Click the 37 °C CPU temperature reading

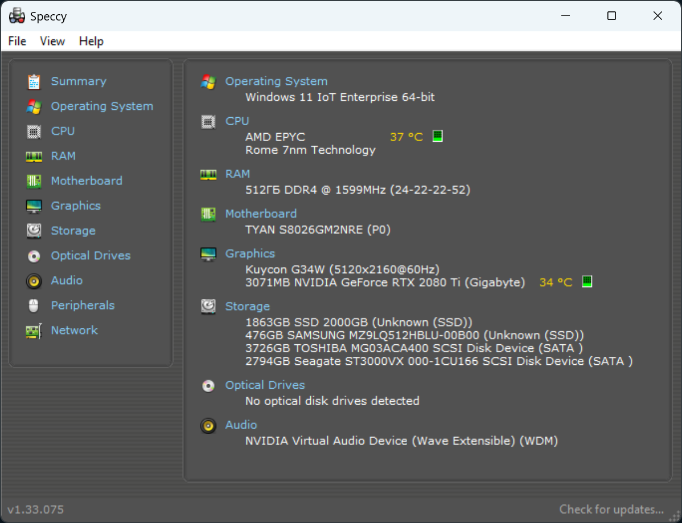(x=406, y=137)
